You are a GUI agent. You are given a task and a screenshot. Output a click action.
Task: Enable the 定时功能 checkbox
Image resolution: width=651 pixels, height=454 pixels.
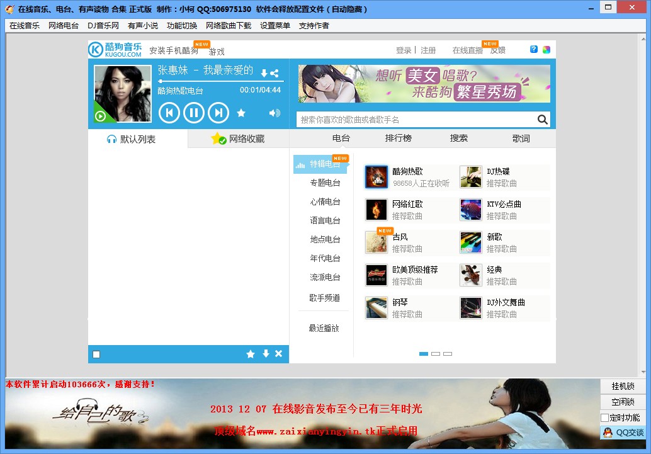(605, 418)
